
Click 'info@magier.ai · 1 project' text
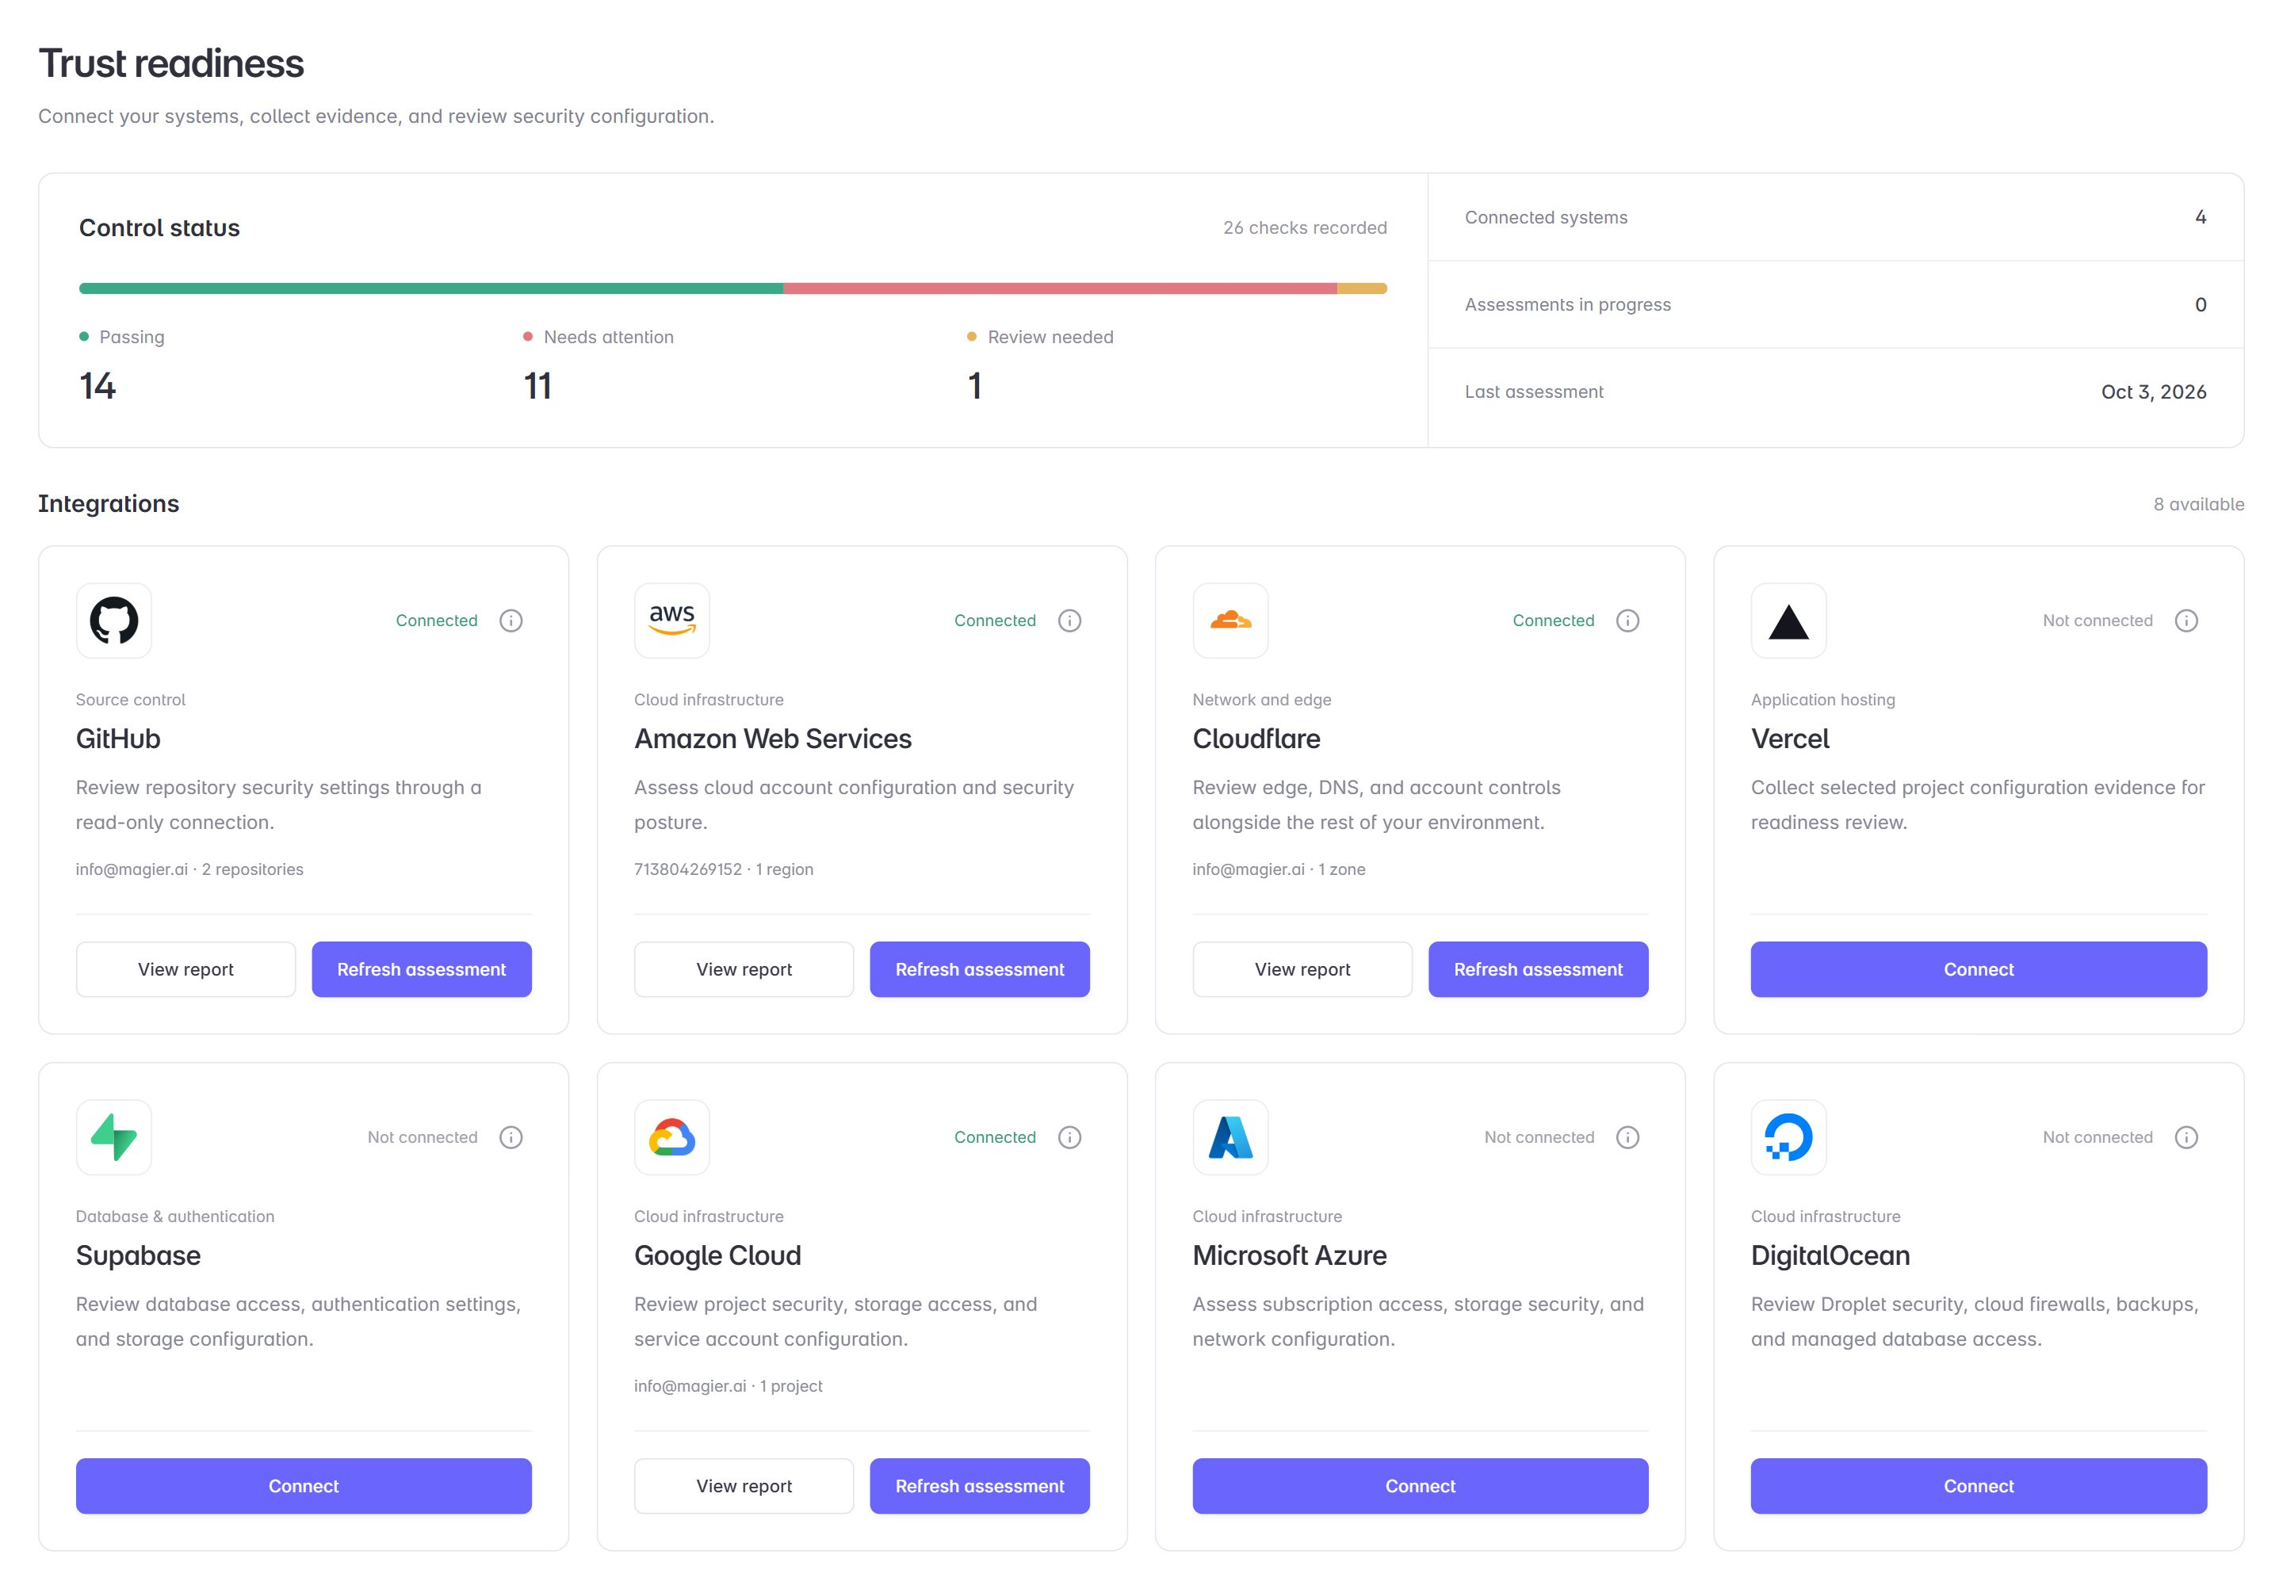click(x=728, y=1386)
